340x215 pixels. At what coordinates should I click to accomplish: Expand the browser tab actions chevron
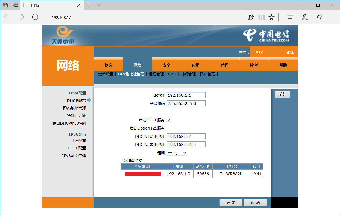coord(99,5)
